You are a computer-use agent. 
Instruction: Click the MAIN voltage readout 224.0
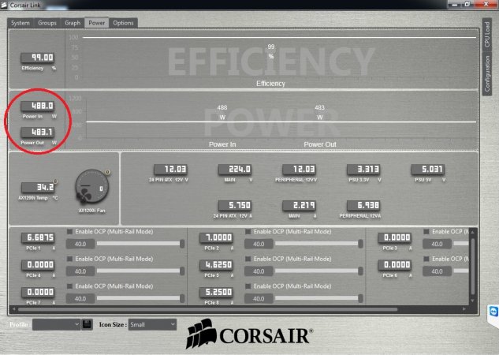pyautogui.click(x=235, y=170)
